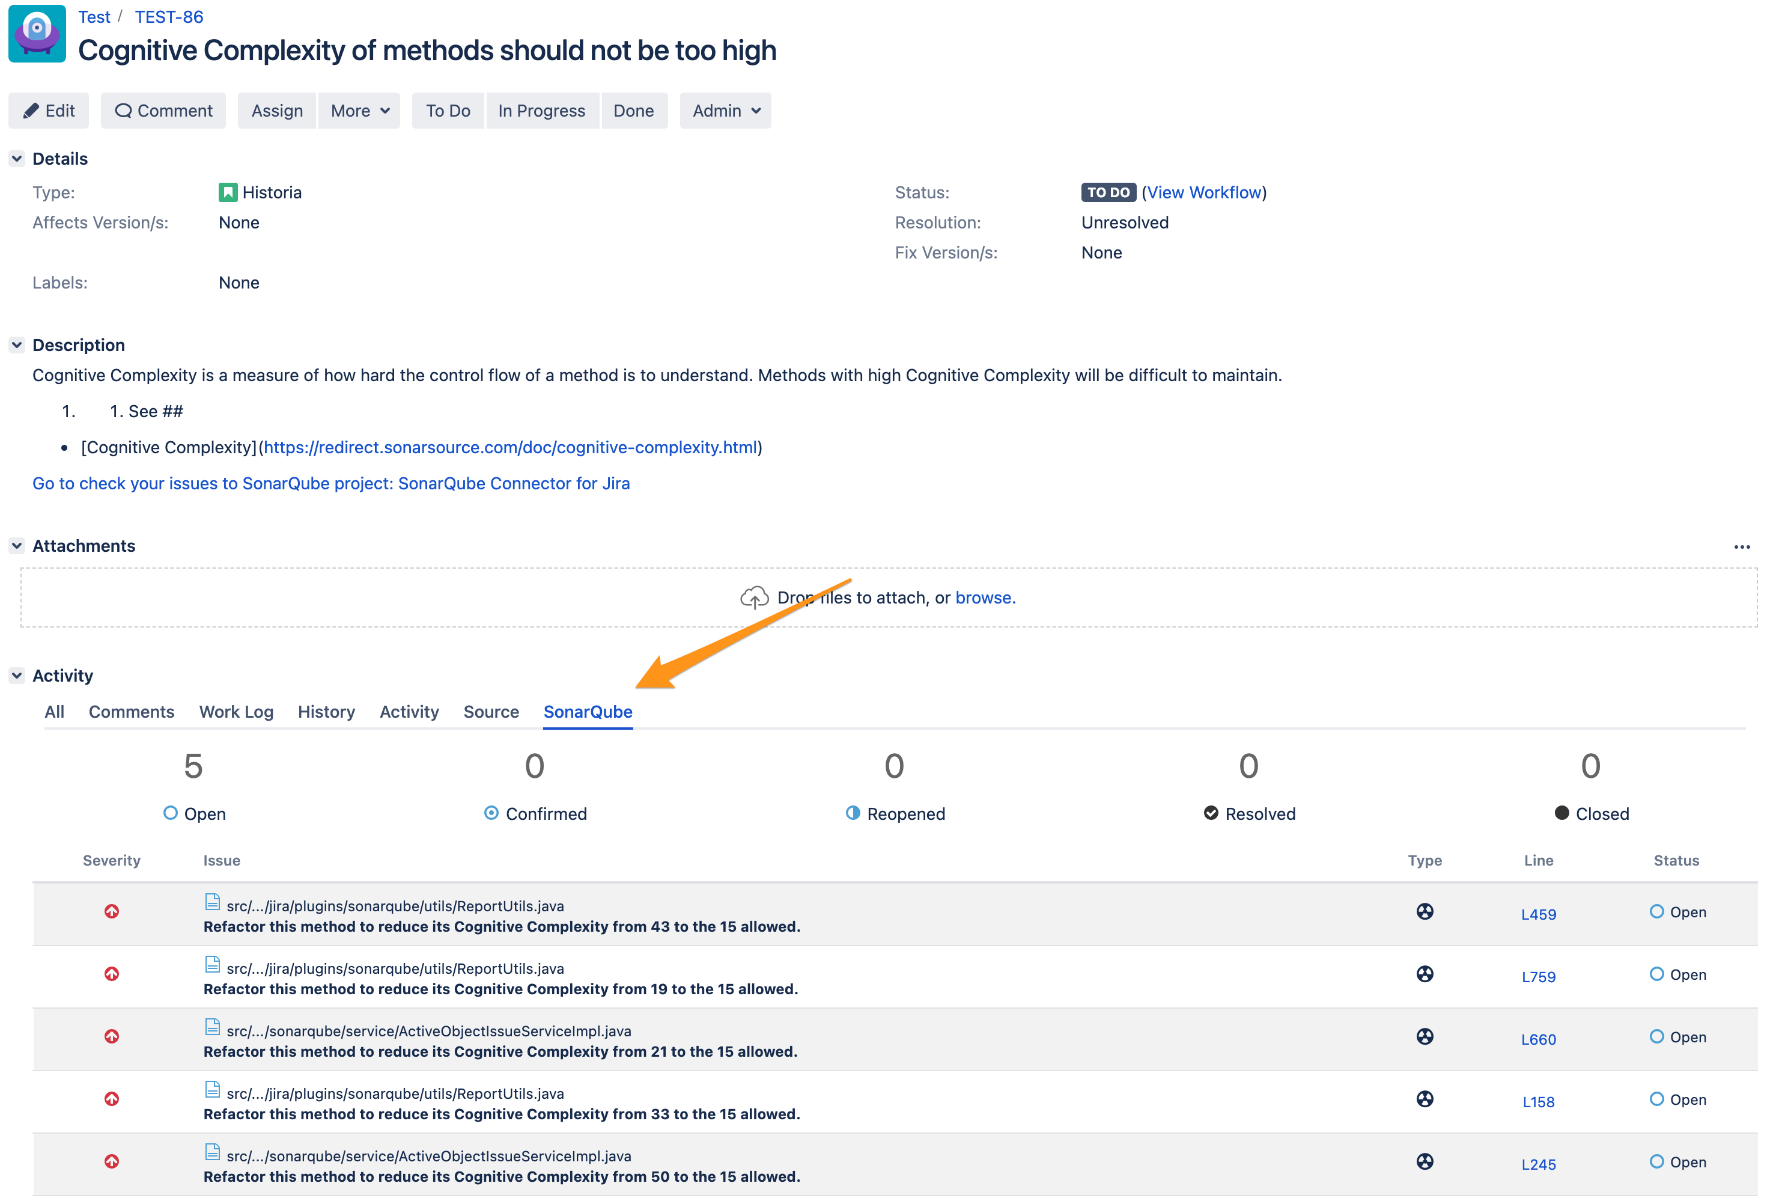Image resolution: width=1788 pixels, height=1201 pixels.
Task: Click the Status column header
Action: [1676, 860]
